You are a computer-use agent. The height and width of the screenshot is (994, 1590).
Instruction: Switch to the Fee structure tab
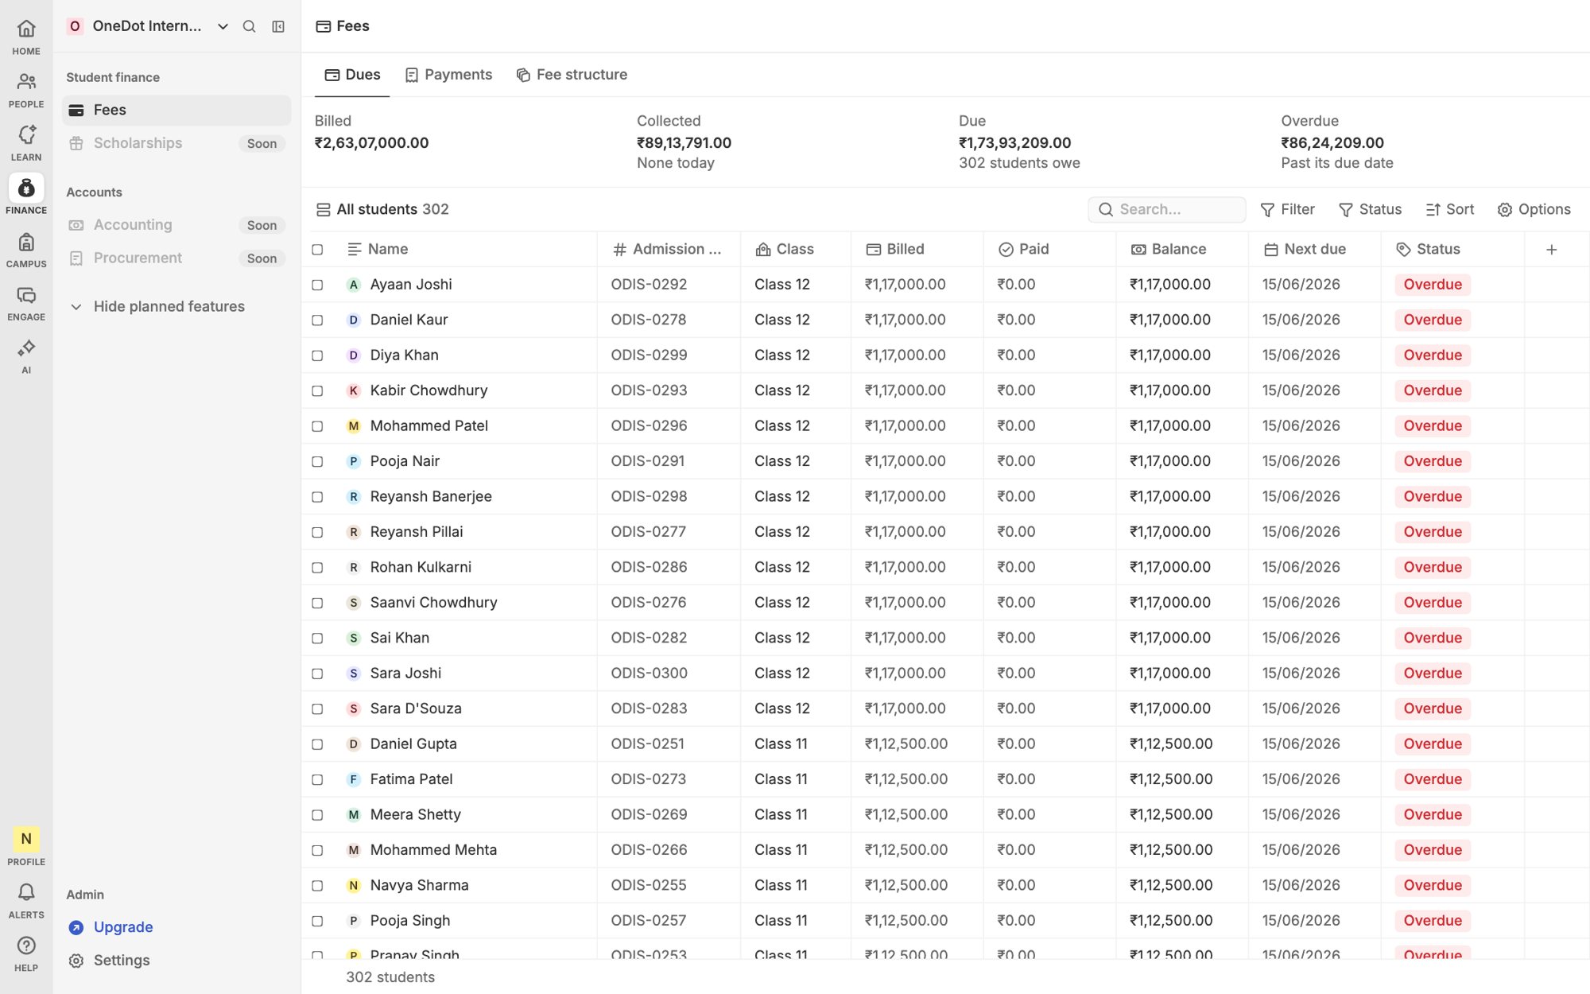(572, 75)
